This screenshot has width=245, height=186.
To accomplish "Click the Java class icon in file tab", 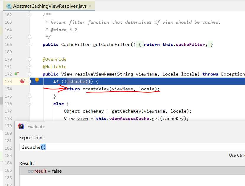I will click(9, 6).
